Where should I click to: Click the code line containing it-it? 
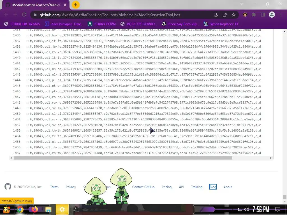[x=143, y=41]
